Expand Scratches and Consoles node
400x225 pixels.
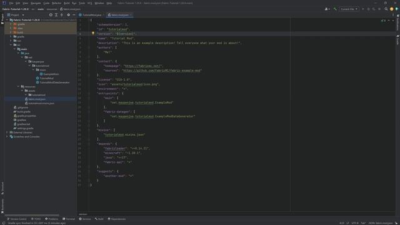[7, 136]
